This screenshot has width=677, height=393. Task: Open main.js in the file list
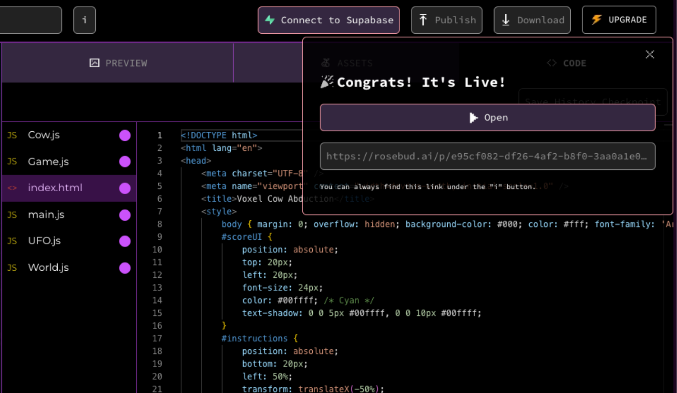click(69, 215)
